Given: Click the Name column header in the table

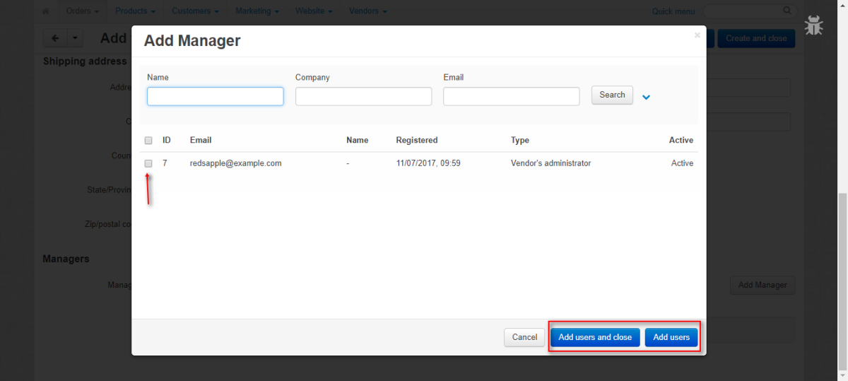Looking at the screenshot, I should [x=358, y=141].
